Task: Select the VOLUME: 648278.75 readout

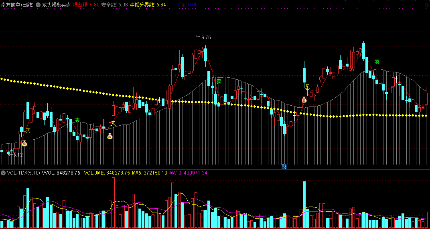Action: [107, 173]
